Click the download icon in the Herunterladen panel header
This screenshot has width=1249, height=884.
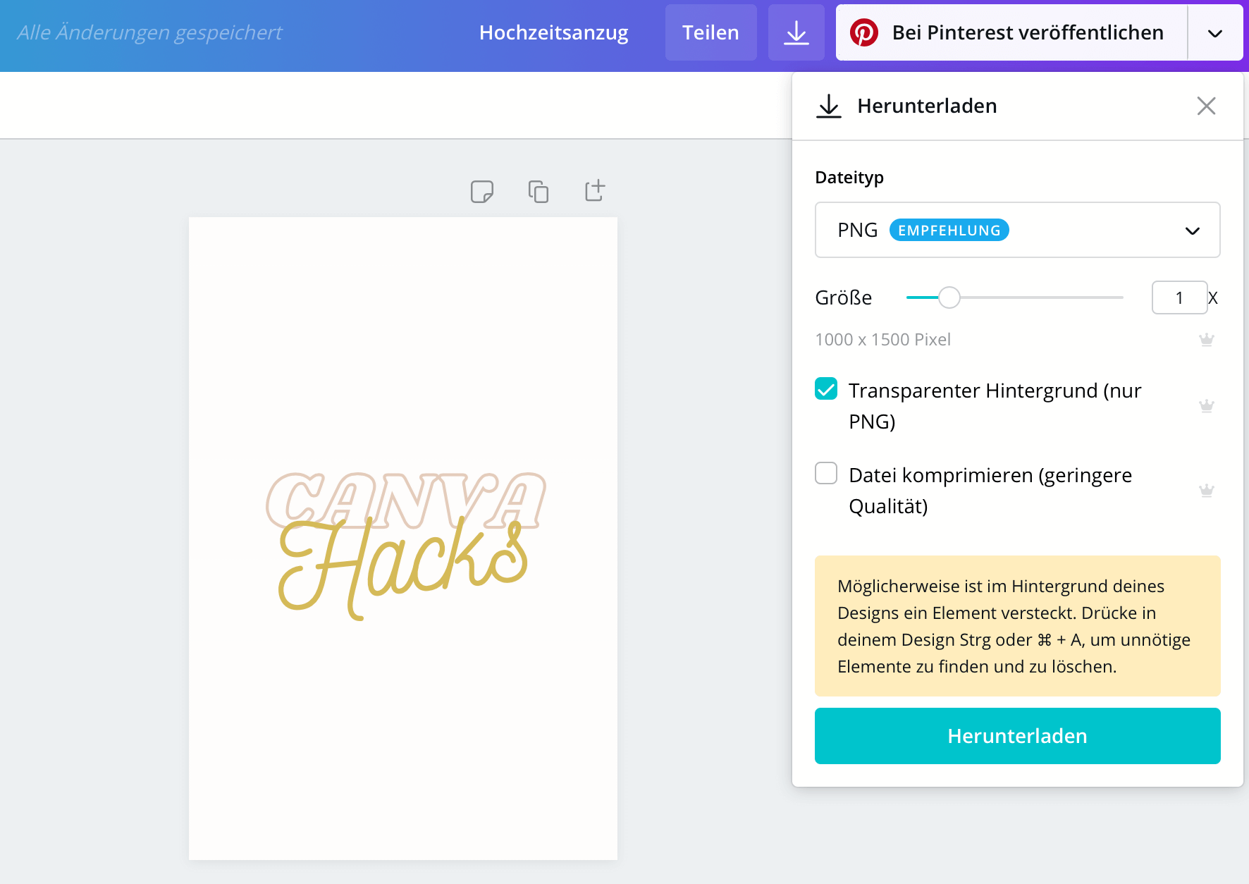[829, 106]
